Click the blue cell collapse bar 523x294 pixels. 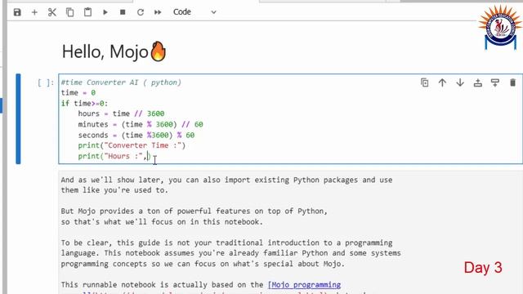(x=18, y=118)
